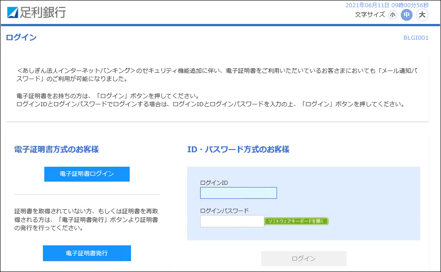Focus the ログインパスワード input field
441x272 pixels.
click(x=232, y=221)
